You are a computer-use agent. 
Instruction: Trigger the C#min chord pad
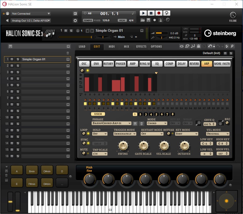[x=47, y=170]
